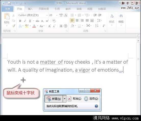Image resolution: width=141 pixels, height=121 pixels.
Task: Click the Save icon in quick access toolbar
Action: coord(9,3)
